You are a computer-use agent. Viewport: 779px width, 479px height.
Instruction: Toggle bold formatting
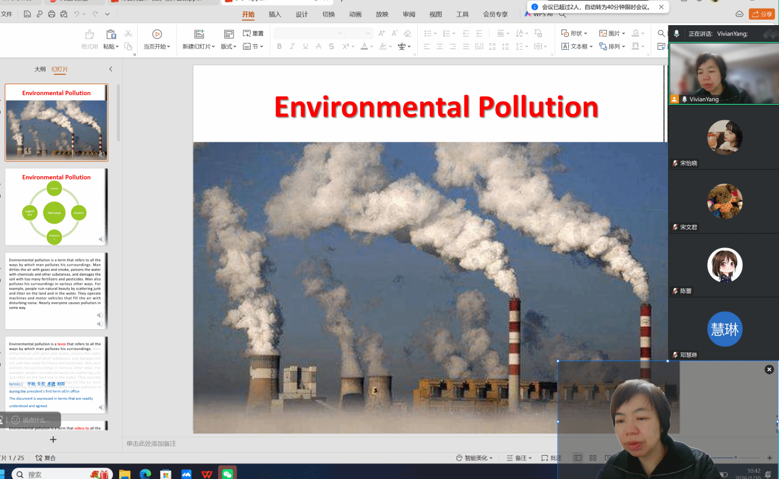(x=279, y=46)
